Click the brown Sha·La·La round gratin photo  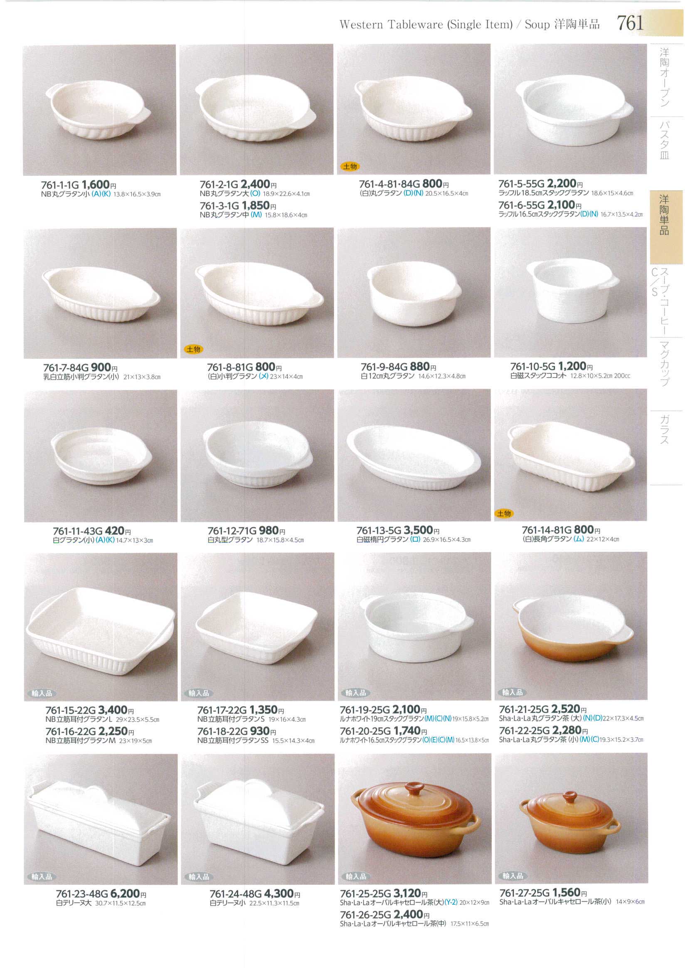tap(571, 627)
